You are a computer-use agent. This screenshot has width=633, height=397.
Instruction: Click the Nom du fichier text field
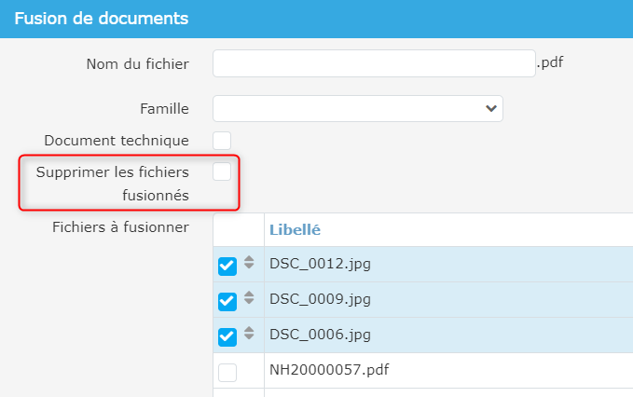click(374, 63)
